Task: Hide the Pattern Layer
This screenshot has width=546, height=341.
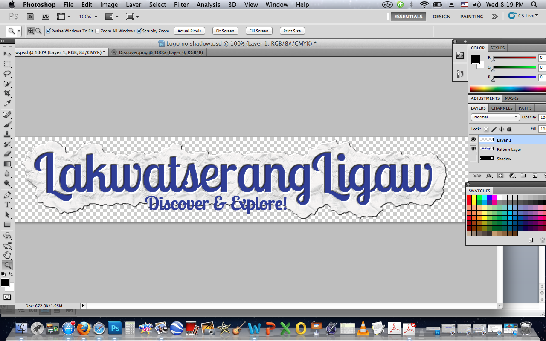Action: pos(473,149)
